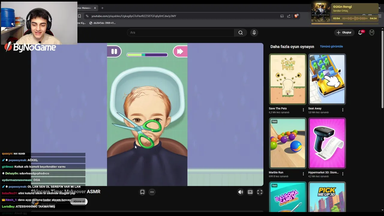The image size is (384, 216).
Task: Open the Hypermarket 3D game thumbnail
Action: pyautogui.click(x=327, y=143)
